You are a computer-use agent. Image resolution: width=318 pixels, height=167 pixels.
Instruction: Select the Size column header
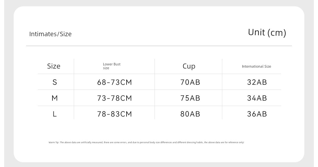click(x=53, y=66)
